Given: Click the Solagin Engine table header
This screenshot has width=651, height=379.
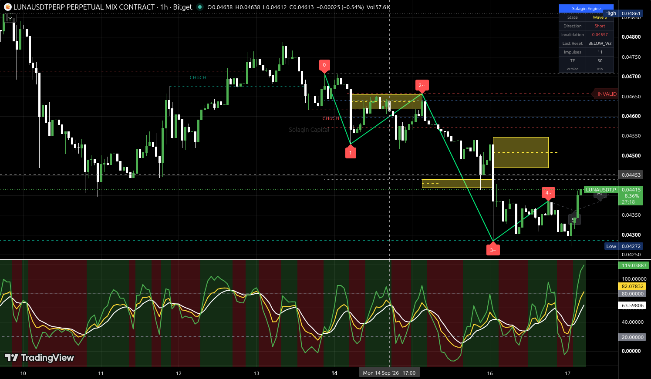Looking at the screenshot, I should [586, 8].
